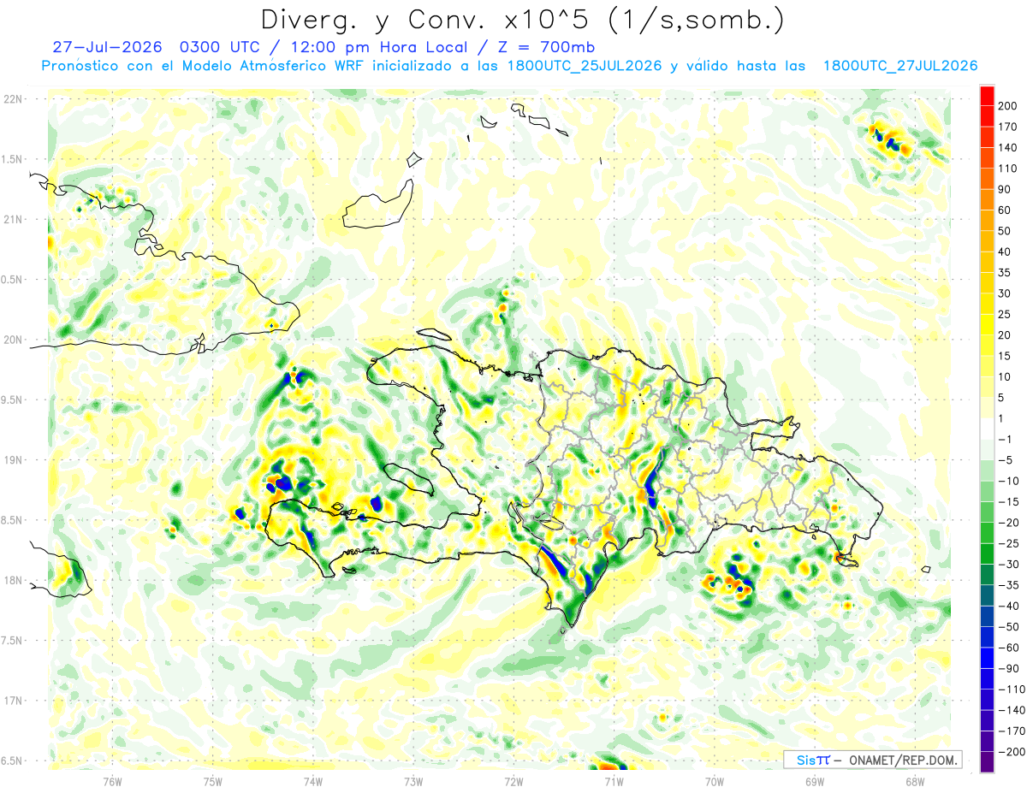The width and height of the screenshot is (1027, 793).
Task: Click the longitude label '68W'
Action: (x=914, y=781)
